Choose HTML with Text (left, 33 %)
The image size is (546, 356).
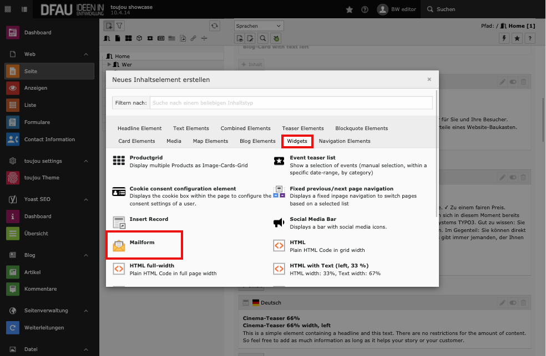pyautogui.click(x=329, y=266)
